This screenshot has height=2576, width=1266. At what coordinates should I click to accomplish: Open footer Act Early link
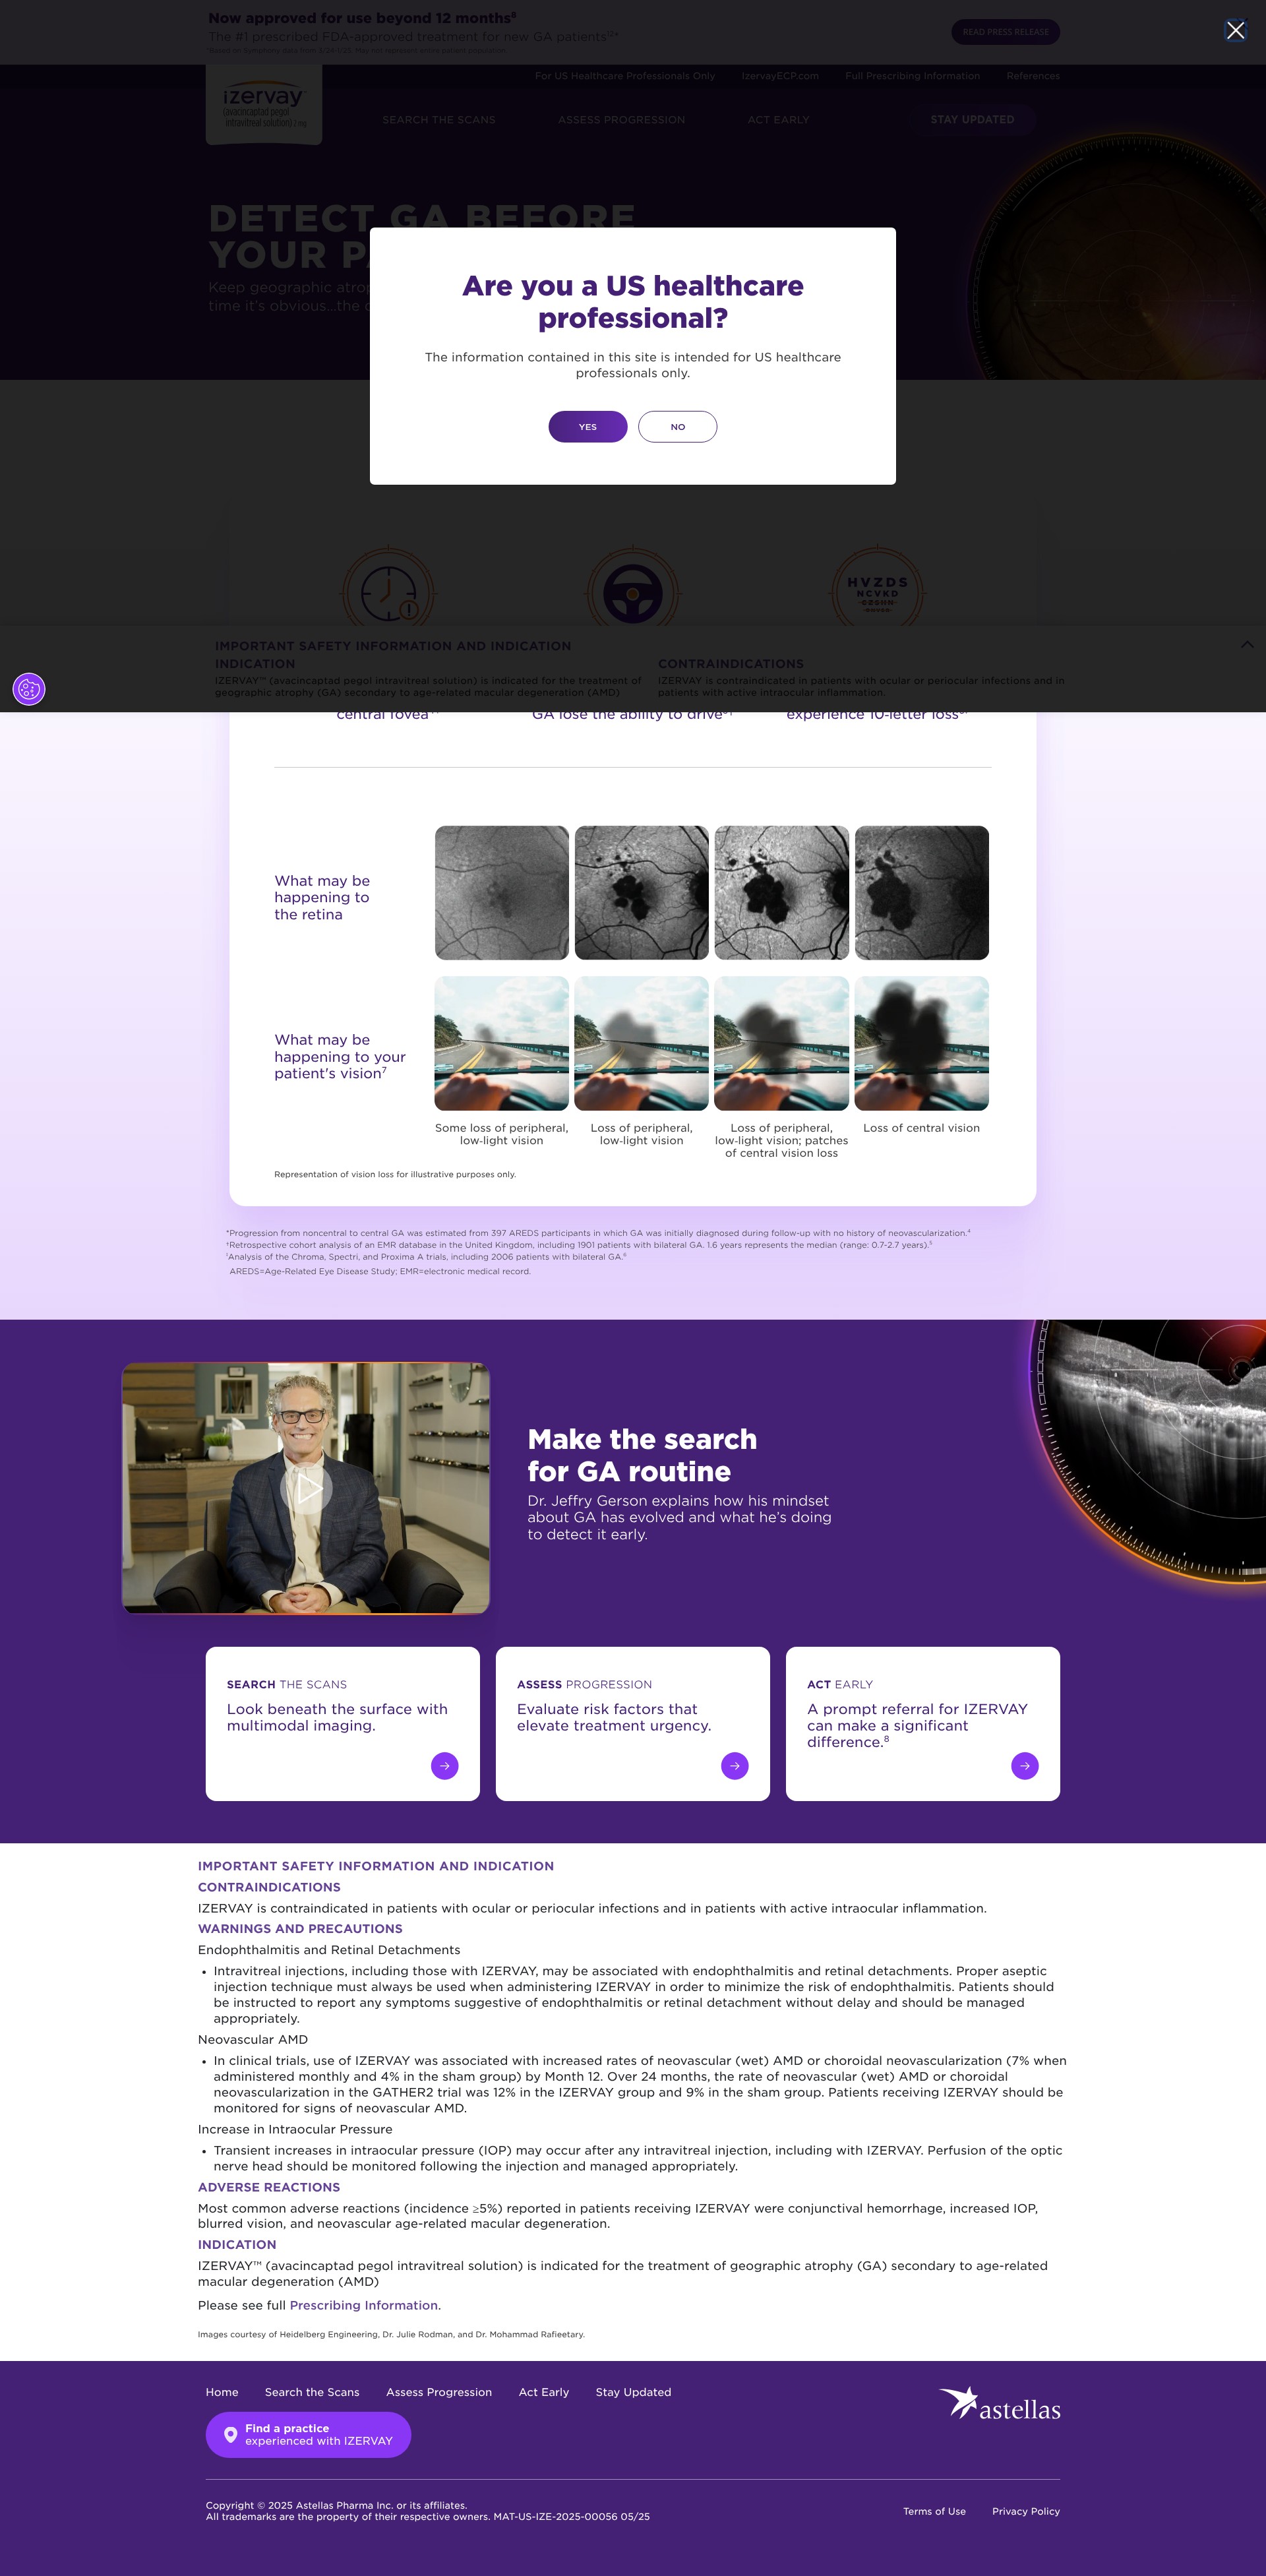click(544, 2392)
